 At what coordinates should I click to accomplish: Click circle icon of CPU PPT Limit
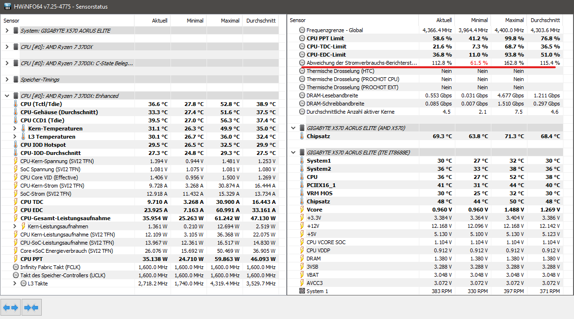[x=302, y=38]
